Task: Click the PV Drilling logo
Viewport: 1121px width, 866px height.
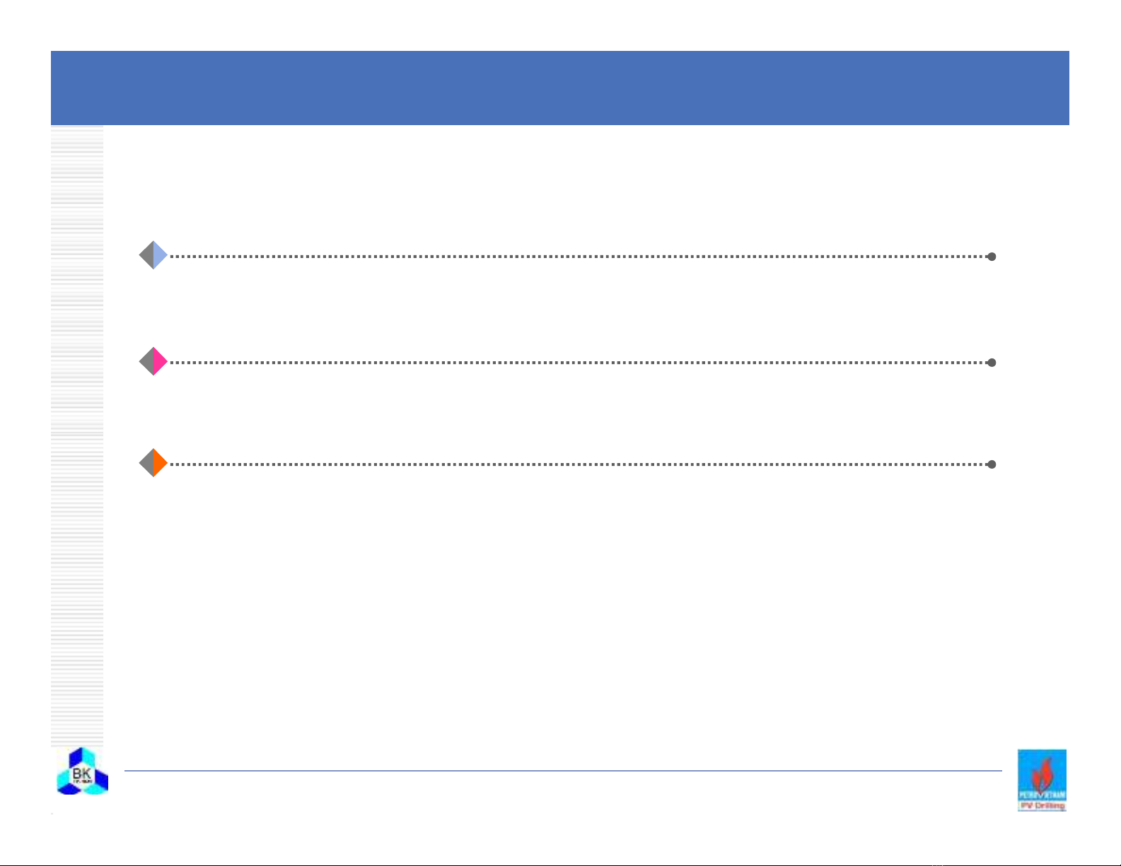Action: 1042,780
